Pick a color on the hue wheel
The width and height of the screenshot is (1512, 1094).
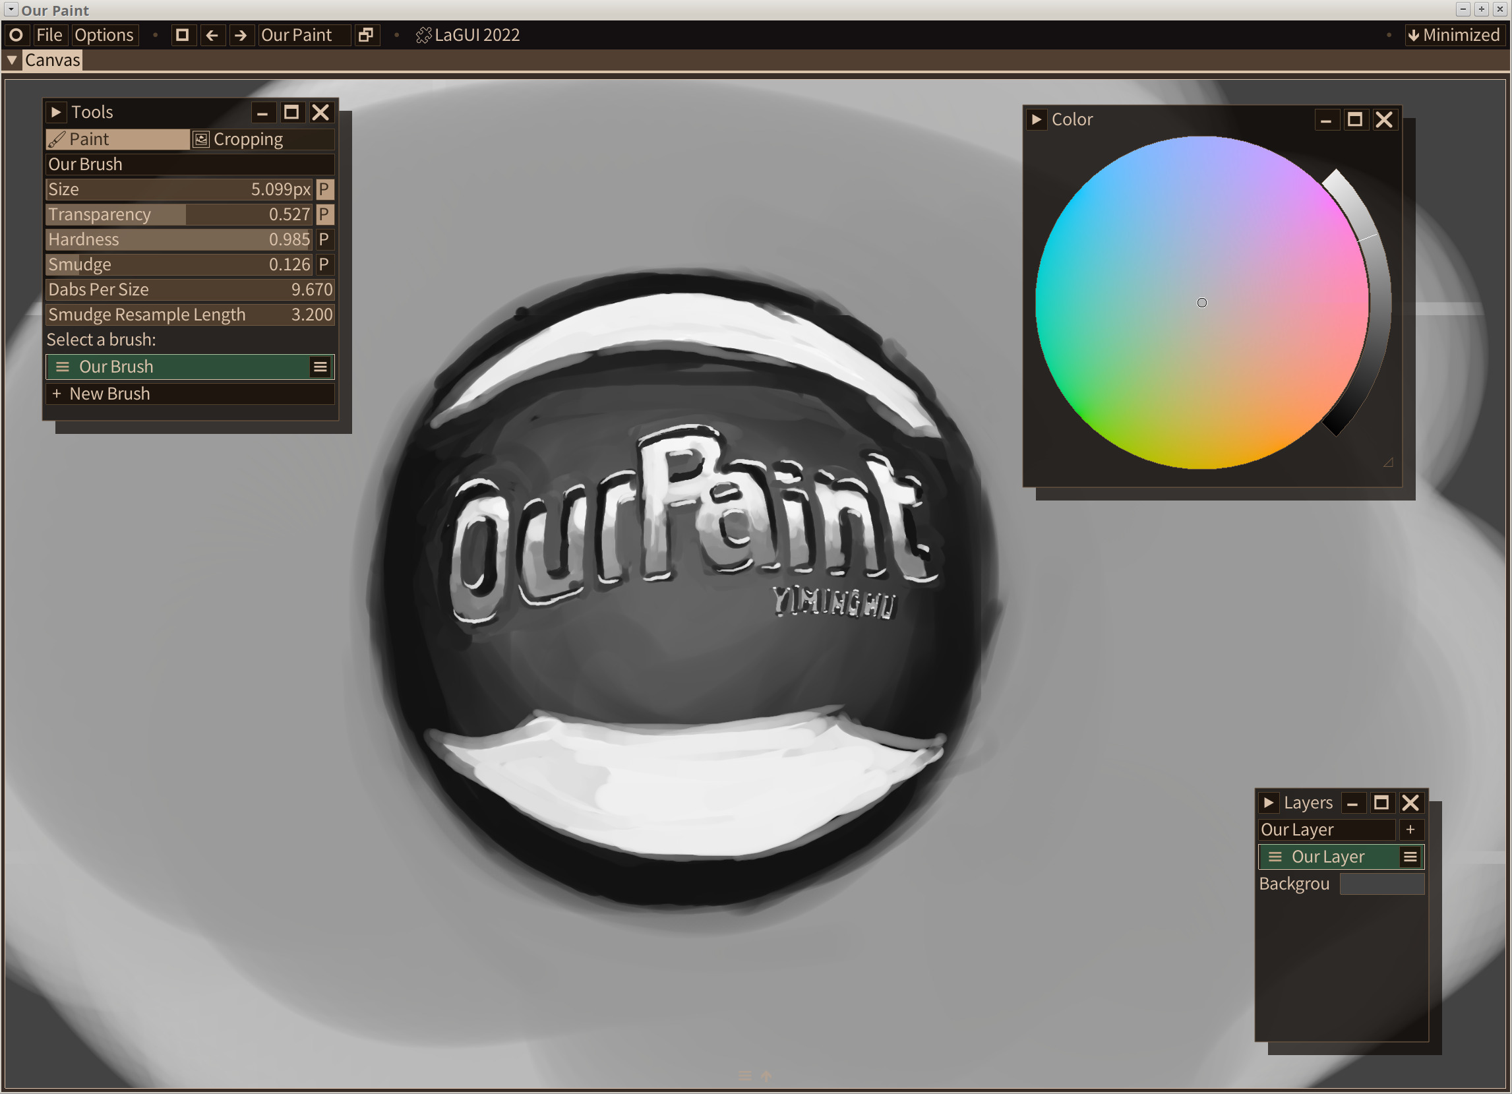(1202, 303)
